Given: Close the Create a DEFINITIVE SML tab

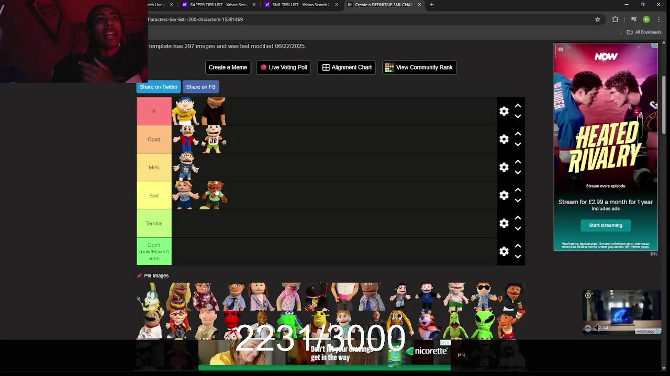Looking at the screenshot, I should 419,5.
